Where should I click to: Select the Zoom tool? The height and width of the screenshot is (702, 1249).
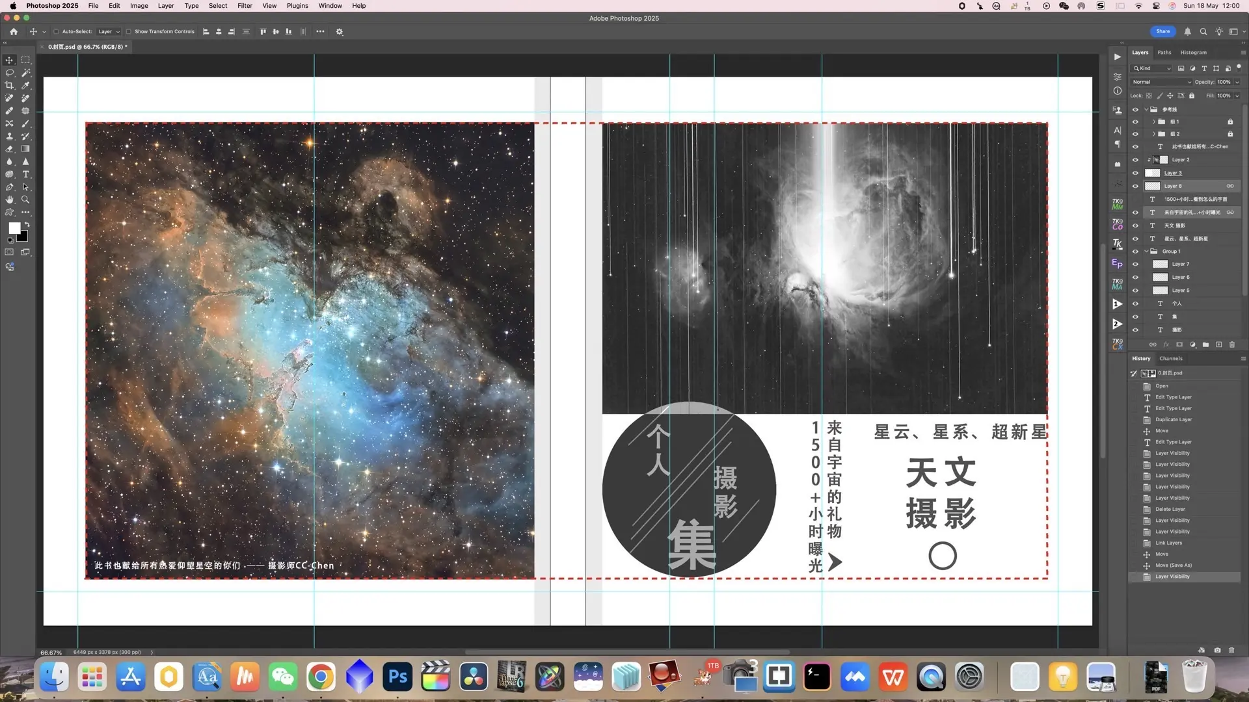[x=25, y=200]
